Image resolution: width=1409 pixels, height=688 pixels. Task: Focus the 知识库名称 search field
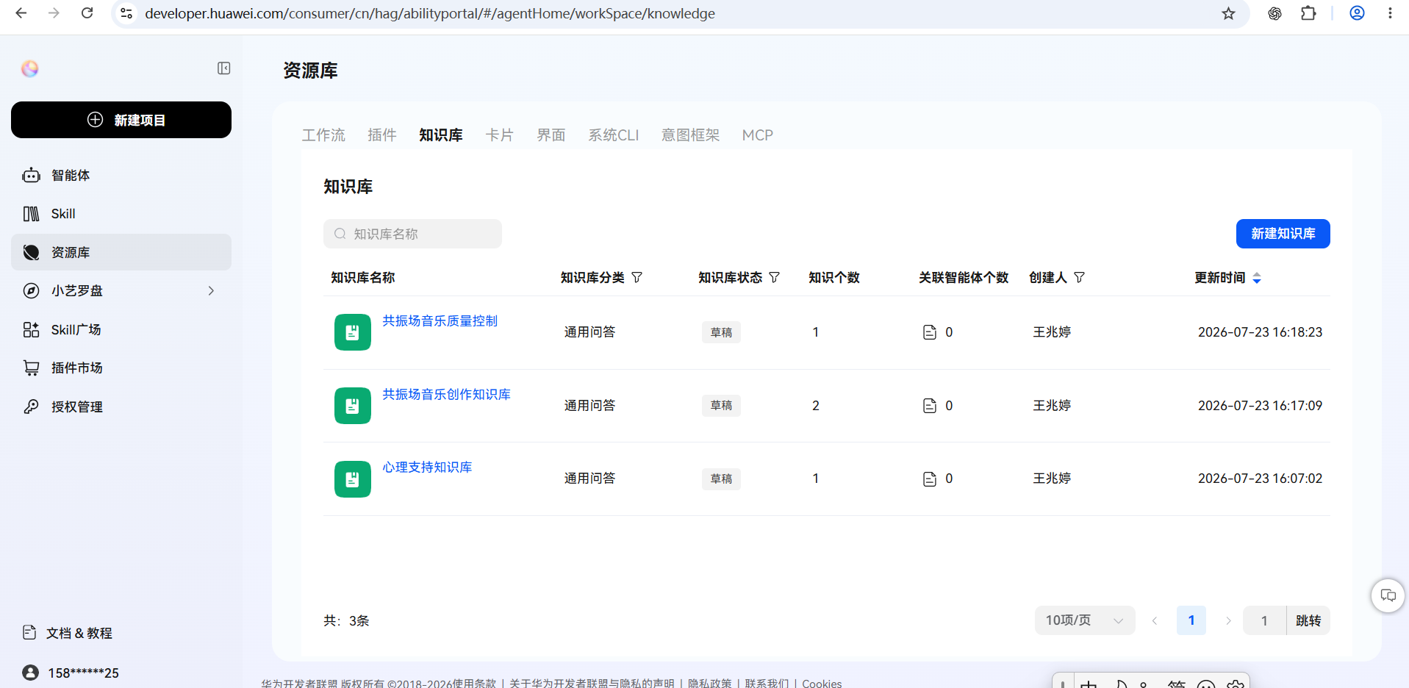point(412,234)
